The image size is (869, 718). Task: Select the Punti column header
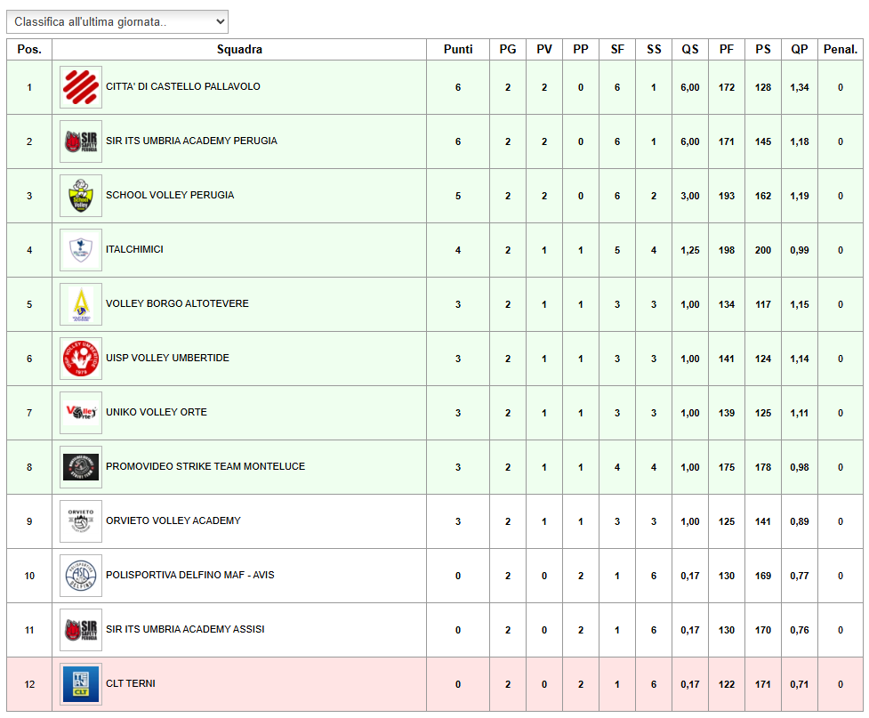click(x=458, y=50)
